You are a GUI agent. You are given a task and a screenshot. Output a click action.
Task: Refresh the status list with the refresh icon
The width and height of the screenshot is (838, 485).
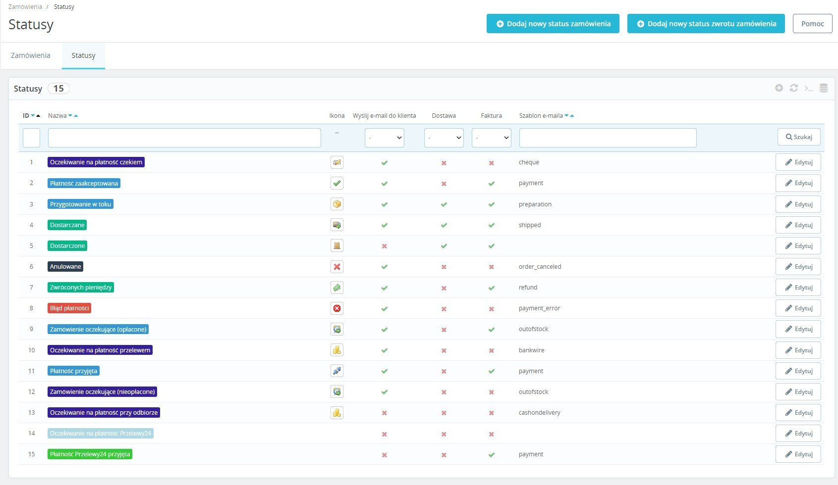click(794, 88)
